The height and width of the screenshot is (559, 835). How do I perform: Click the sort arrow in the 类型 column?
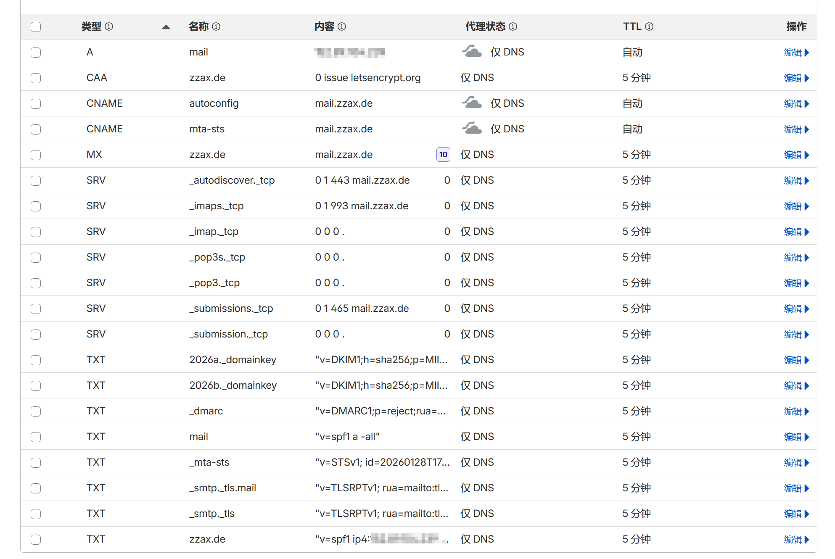pyautogui.click(x=166, y=27)
